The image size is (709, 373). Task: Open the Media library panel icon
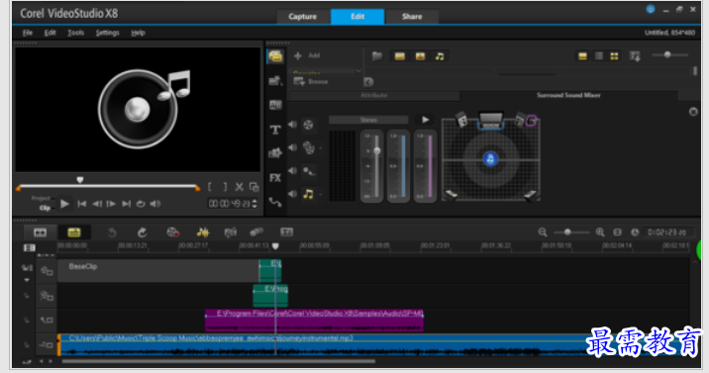click(275, 56)
